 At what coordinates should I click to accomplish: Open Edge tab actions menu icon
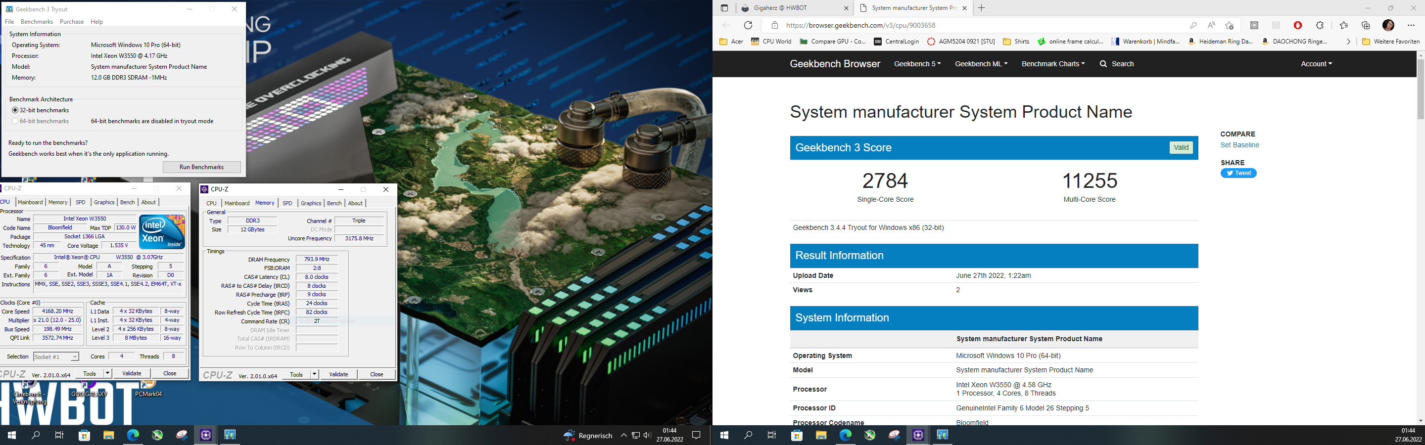[724, 8]
